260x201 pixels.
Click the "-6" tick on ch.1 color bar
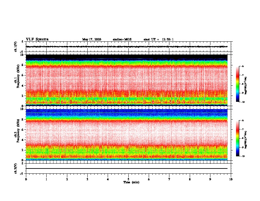(242, 66)
